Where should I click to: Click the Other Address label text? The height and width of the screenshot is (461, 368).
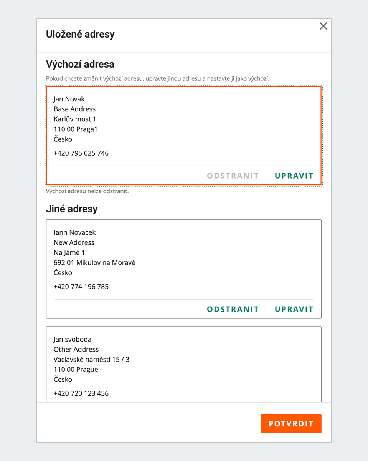pos(76,349)
